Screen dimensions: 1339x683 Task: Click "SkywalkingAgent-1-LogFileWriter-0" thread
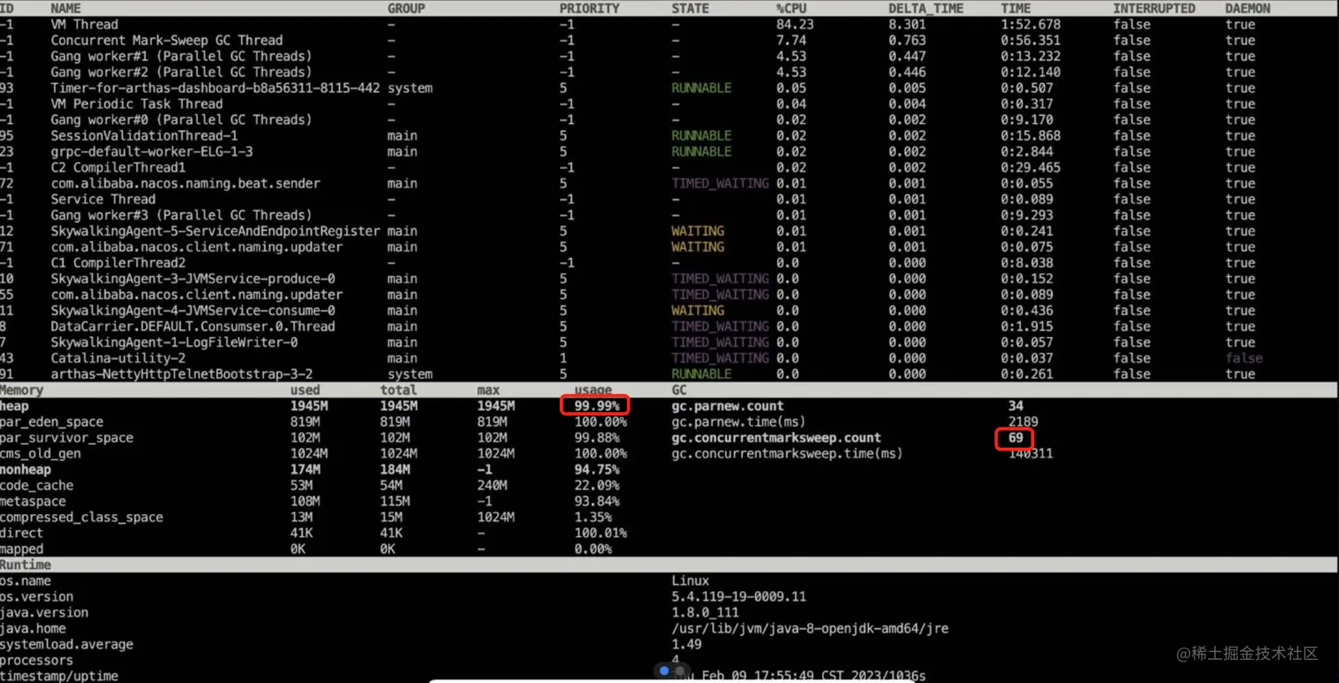(x=174, y=342)
